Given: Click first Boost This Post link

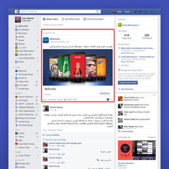Looking at the screenshot, I should tap(128, 53).
